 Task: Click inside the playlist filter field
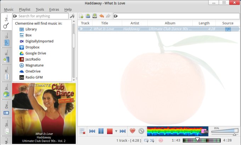176,16
